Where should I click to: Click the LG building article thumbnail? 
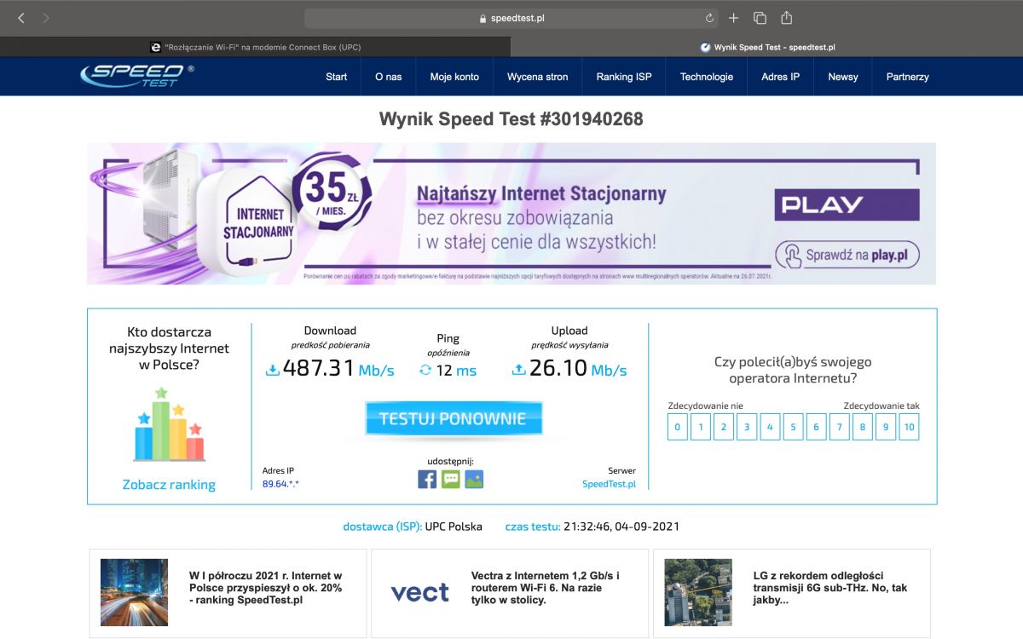point(698,593)
